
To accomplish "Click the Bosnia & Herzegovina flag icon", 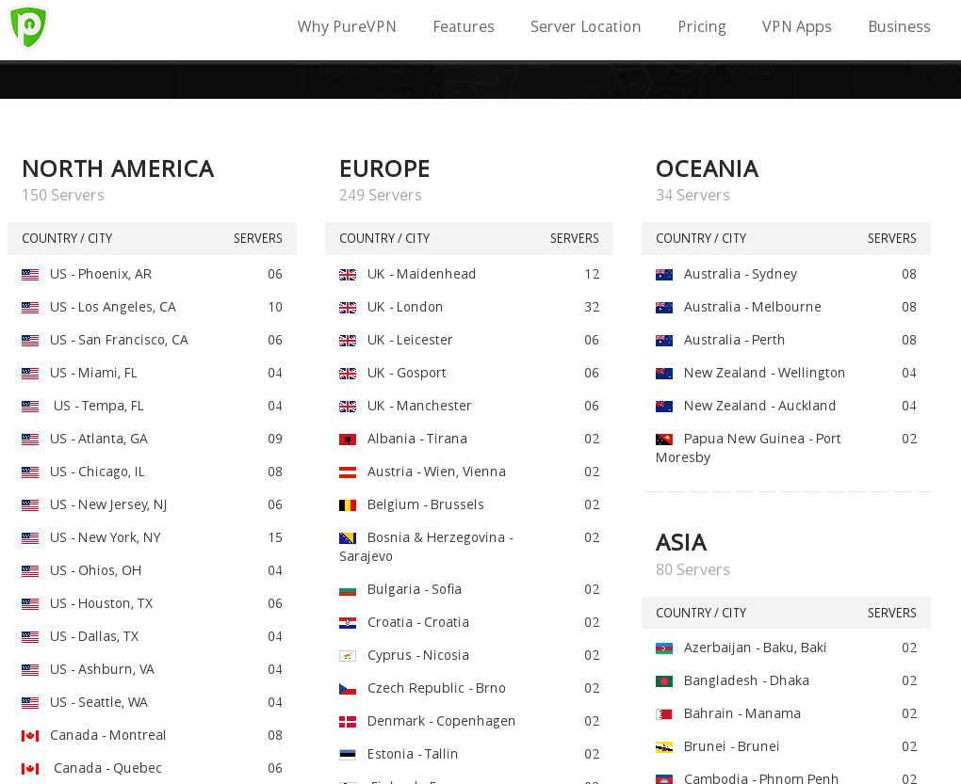I will [348, 538].
